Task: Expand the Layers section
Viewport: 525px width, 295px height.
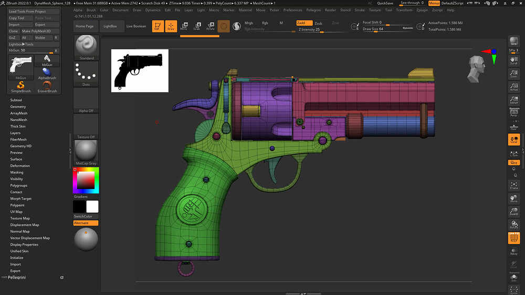Action: pyautogui.click(x=15, y=133)
